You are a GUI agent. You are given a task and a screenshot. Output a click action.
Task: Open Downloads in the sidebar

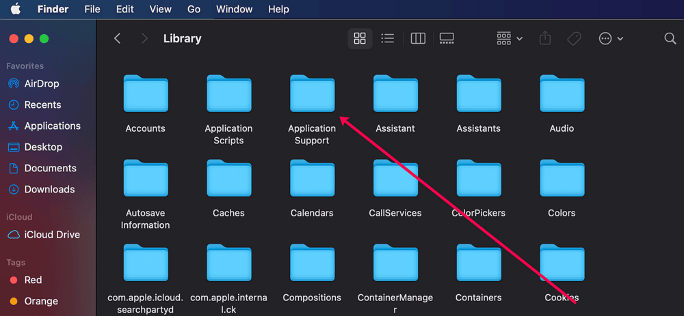(x=49, y=189)
